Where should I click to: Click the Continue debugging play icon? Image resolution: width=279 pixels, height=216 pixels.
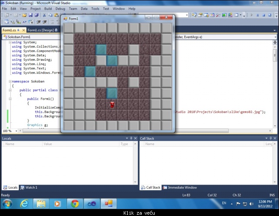point(252,15)
